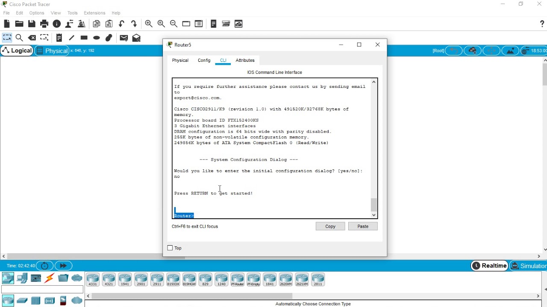Select the CLI tab in Router5
This screenshot has height=307, width=547.
click(x=223, y=60)
